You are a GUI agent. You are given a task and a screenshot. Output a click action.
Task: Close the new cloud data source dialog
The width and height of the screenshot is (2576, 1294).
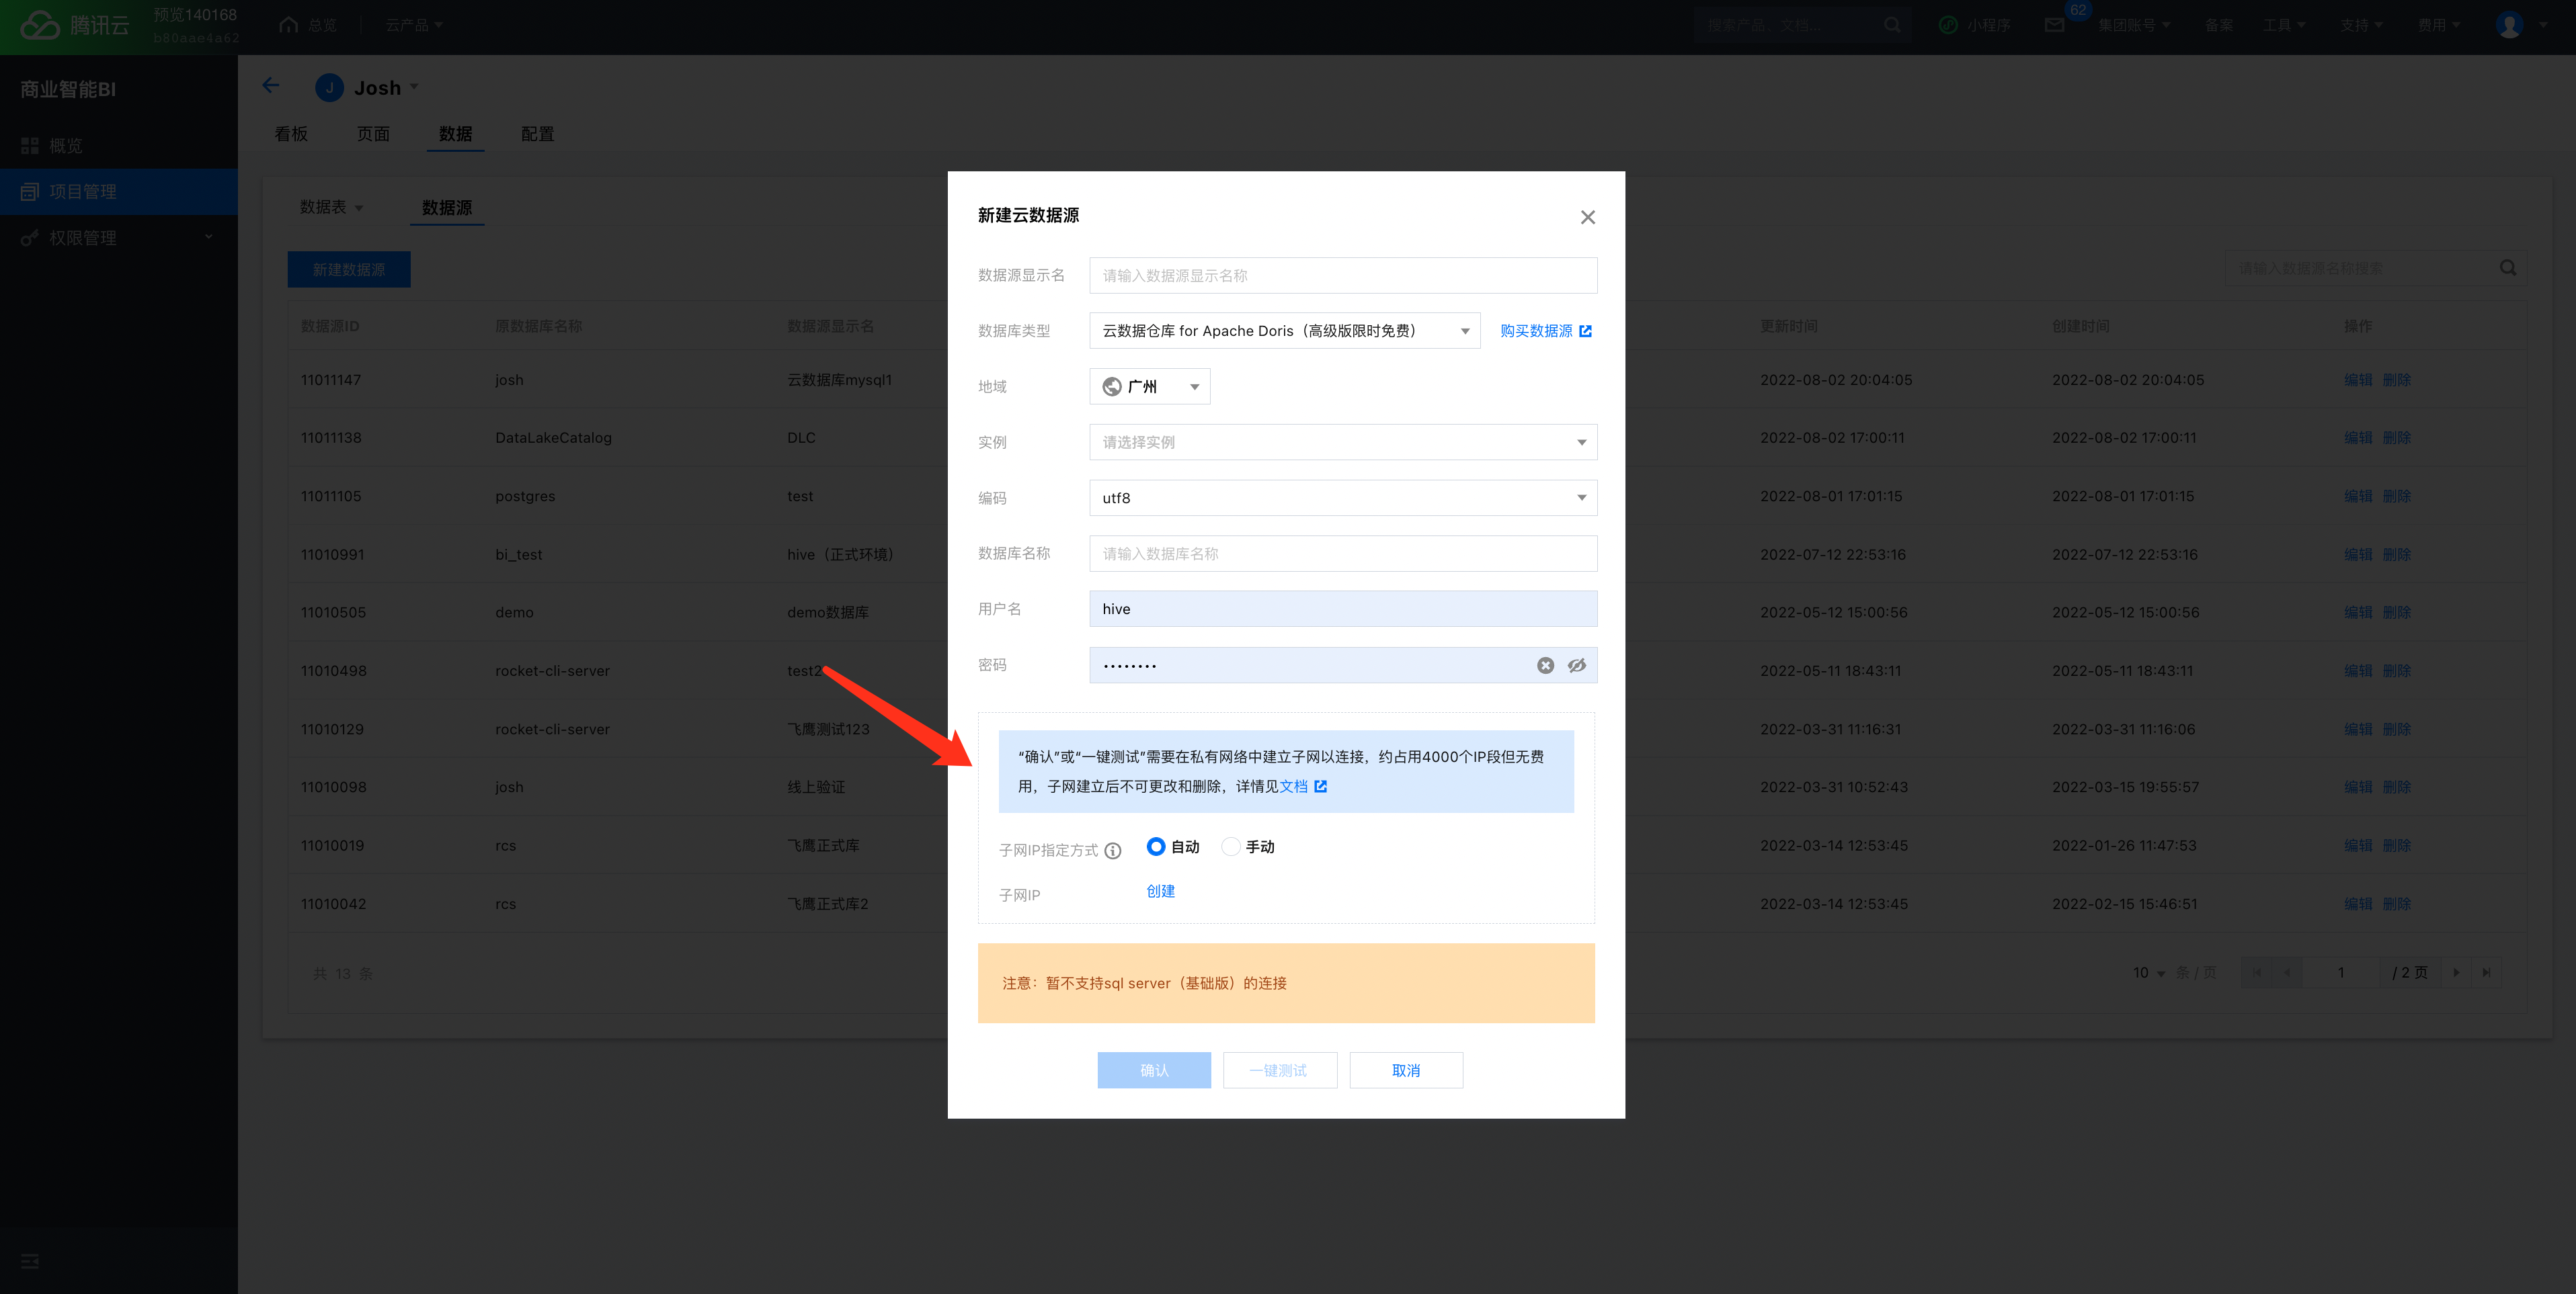tap(1587, 217)
